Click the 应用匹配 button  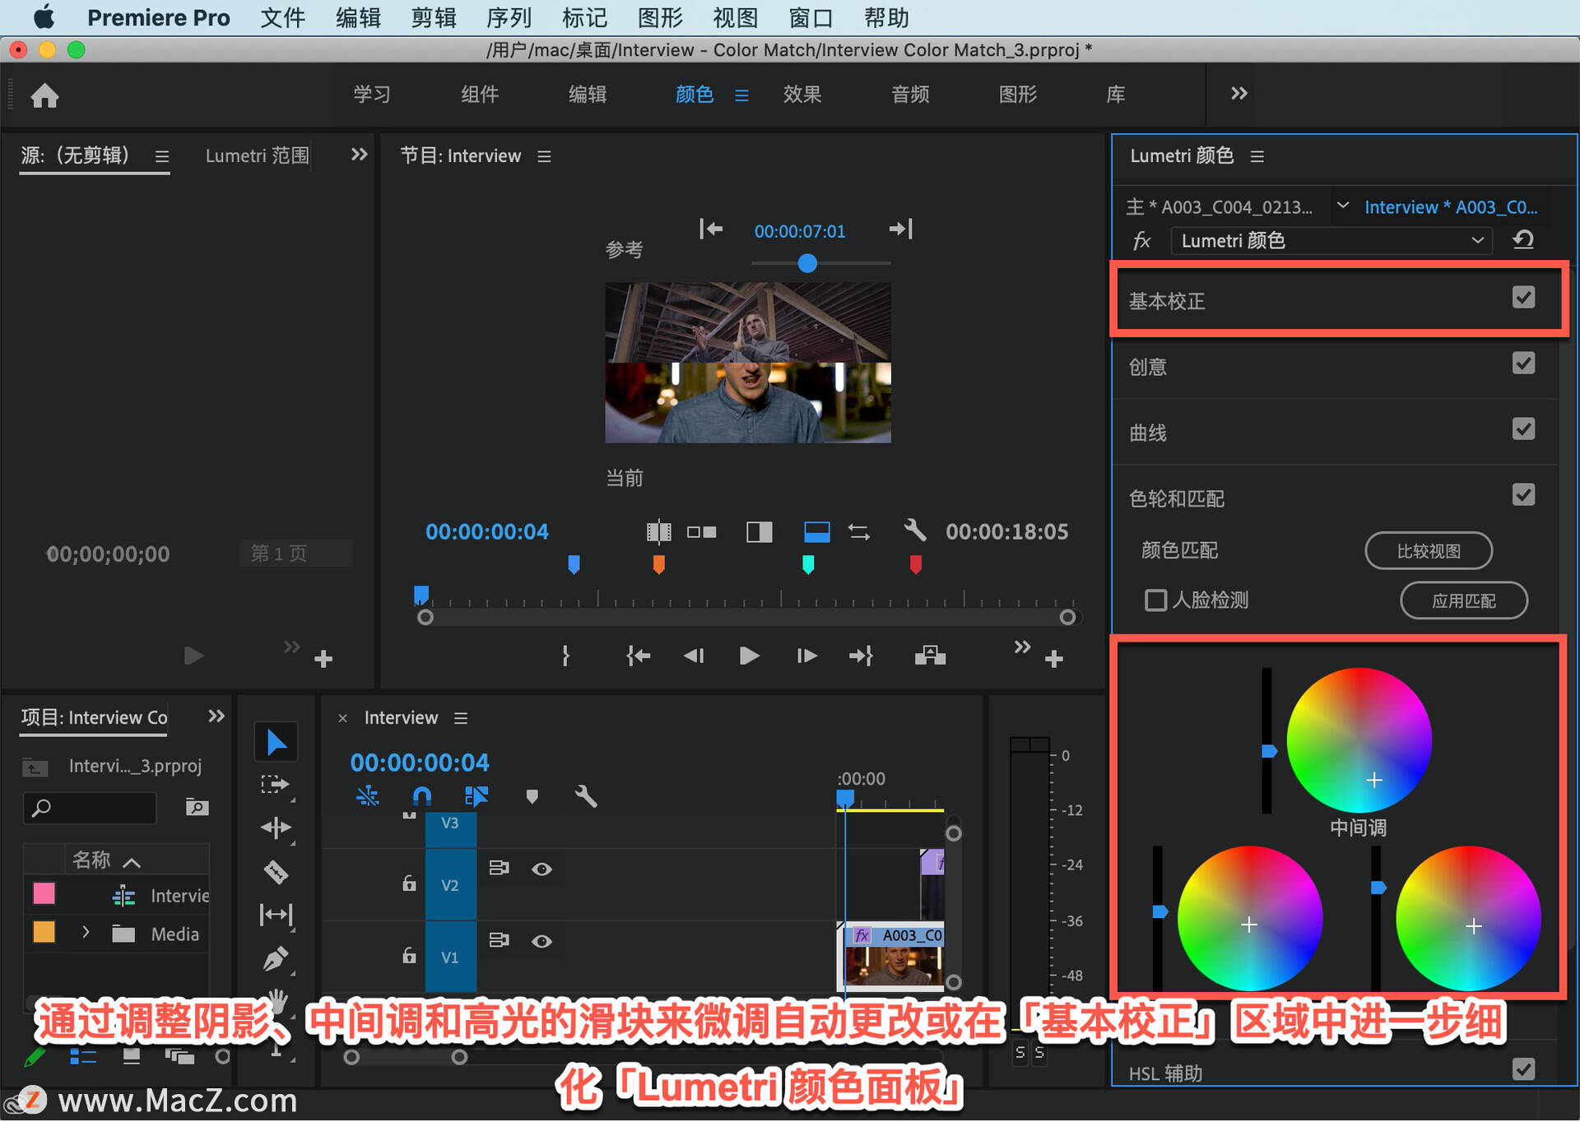click(1463, 601)
